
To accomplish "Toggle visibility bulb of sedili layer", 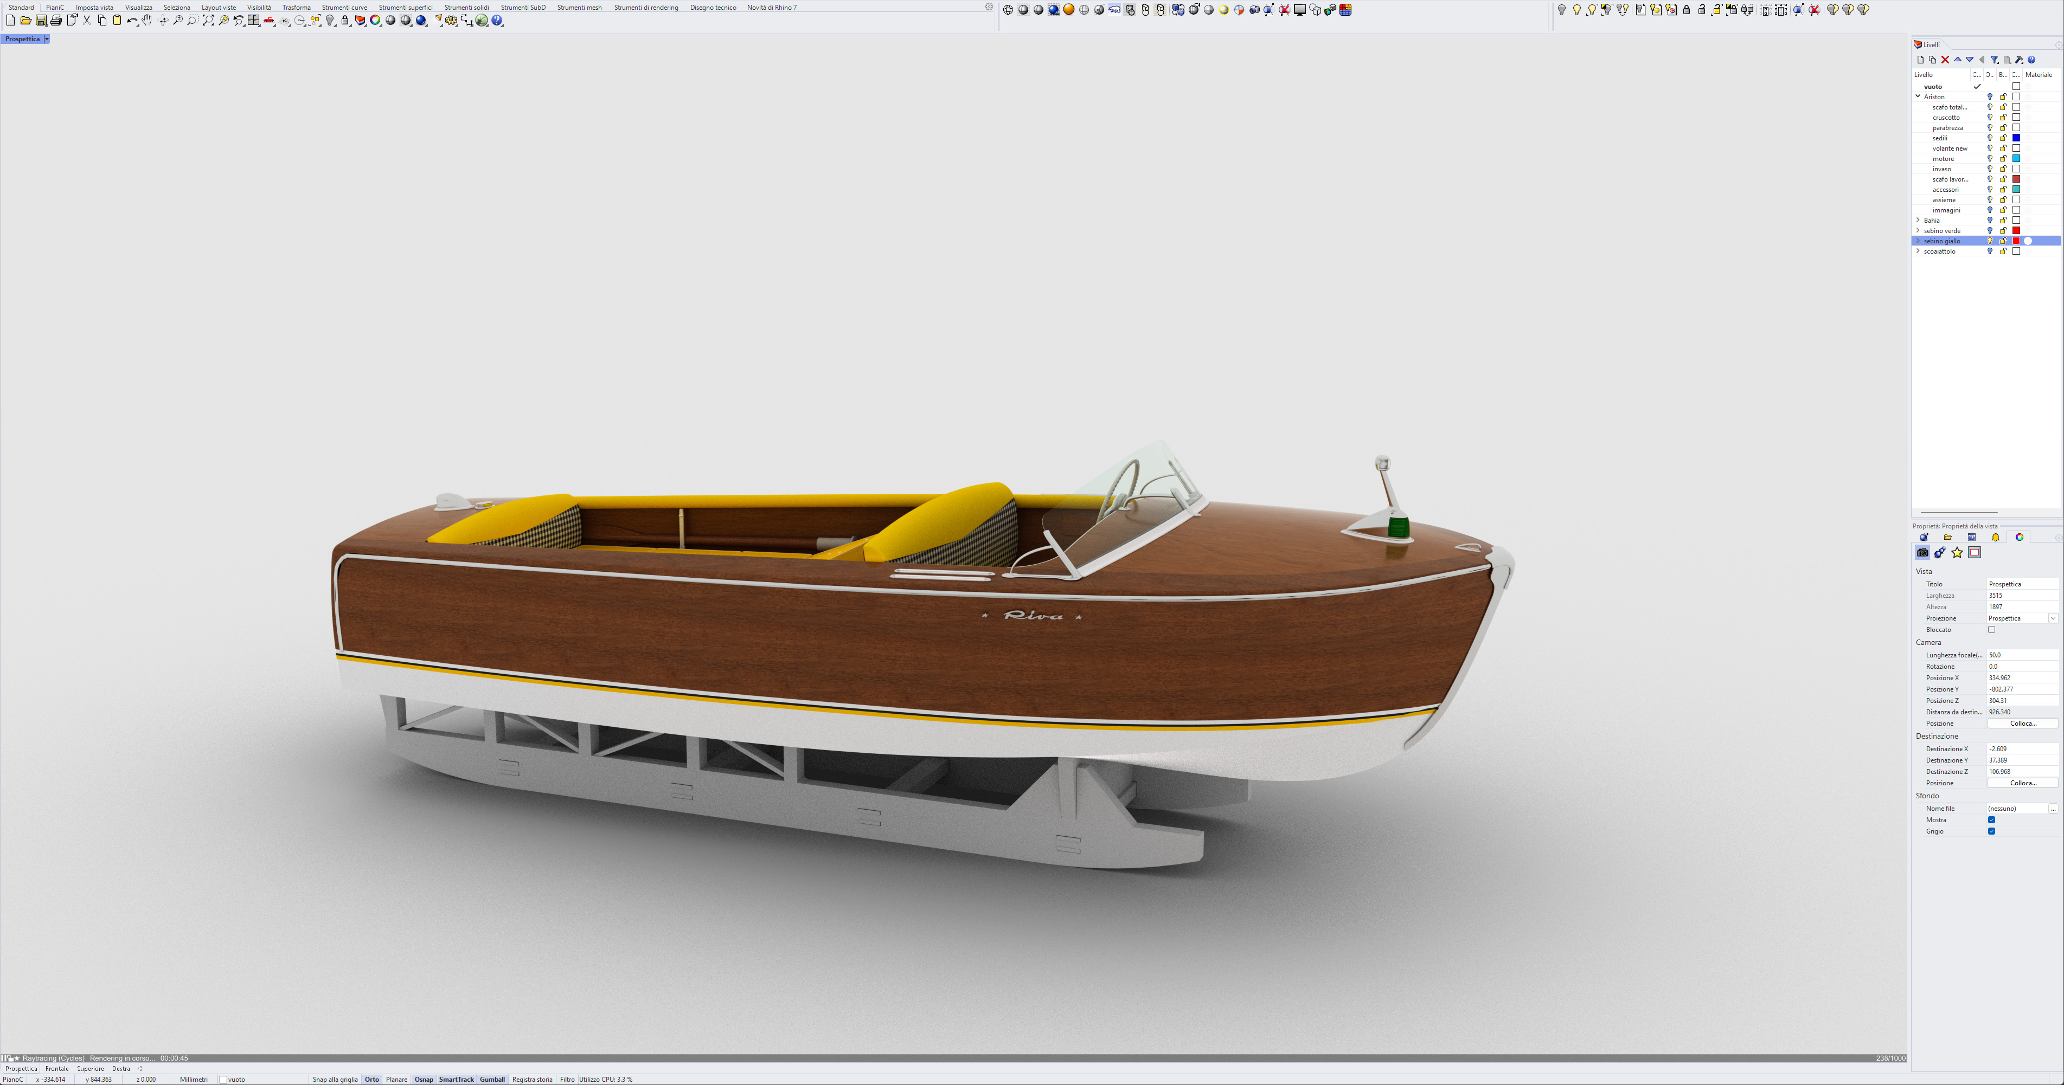I will click(x=1990, y=139).
